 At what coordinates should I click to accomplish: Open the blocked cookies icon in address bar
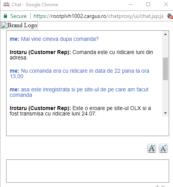pyautogui.click(x=170, y=16)
